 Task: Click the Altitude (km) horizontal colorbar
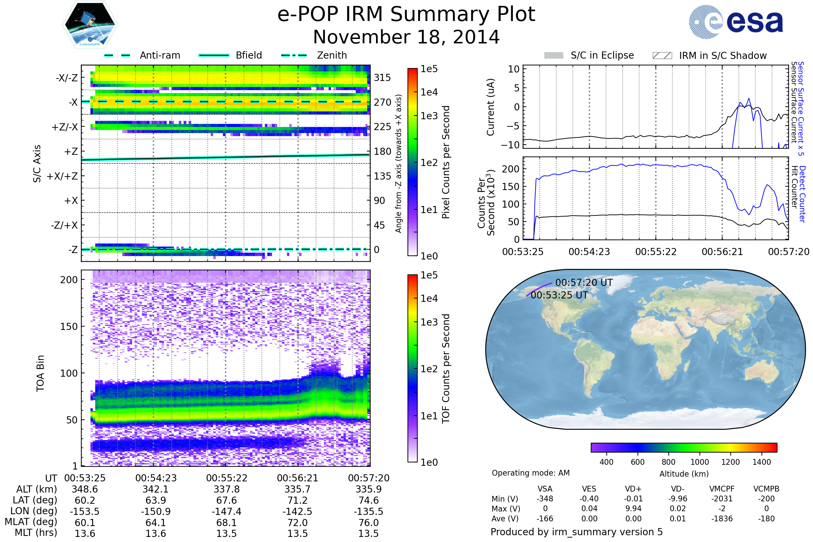point(684,447)
